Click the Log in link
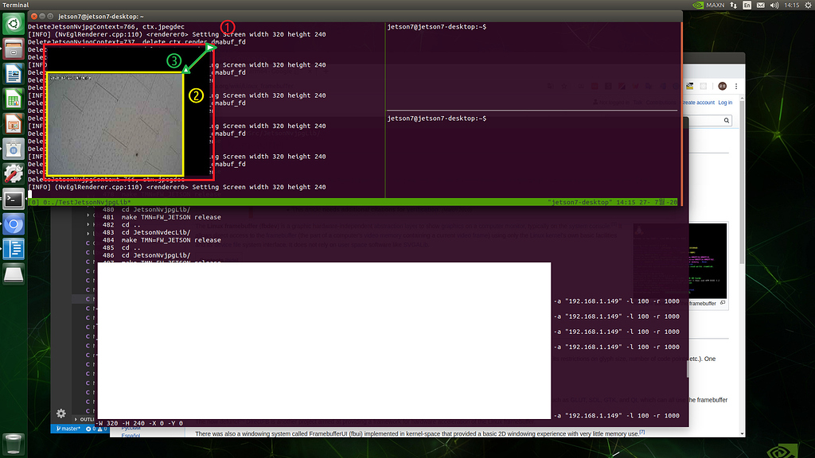The height and width of the screenshot is (458, 815). (725, 102)
